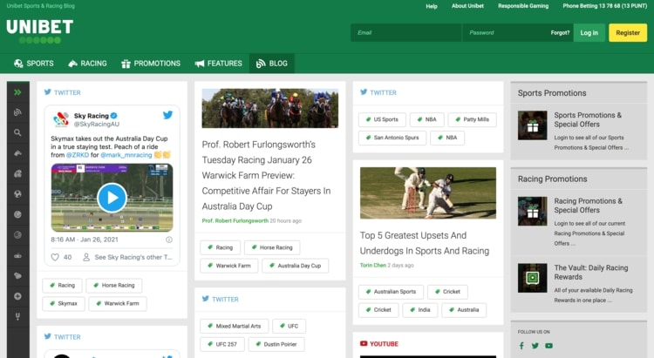Open the Racing menu
The width and height of the screenshot is (654, 358).
(x=87, y=64)
